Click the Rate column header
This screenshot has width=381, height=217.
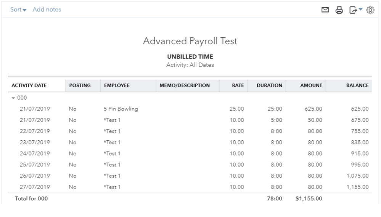pyautogui.click(x=238, y=86)
